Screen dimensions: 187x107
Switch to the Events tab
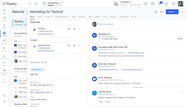82,17
